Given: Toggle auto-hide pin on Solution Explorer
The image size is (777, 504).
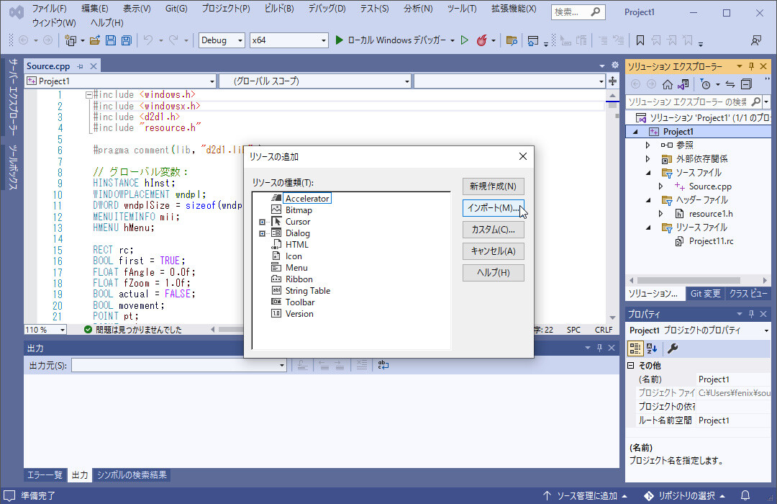Looking at the screenshot, I should tap(751, 66).
